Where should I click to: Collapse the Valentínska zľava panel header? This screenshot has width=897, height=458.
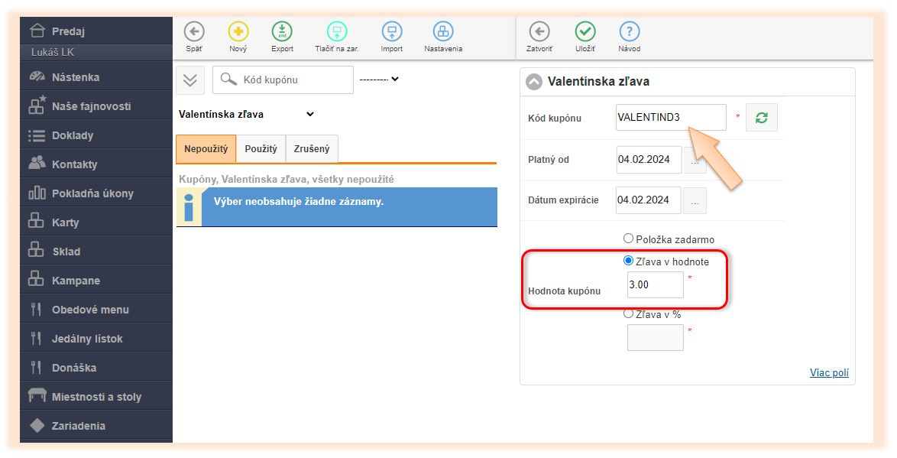tap(534, 82)
